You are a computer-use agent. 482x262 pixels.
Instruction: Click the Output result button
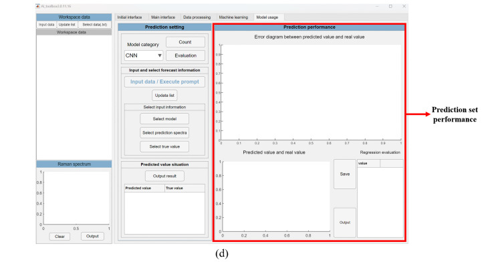point(164,176)
